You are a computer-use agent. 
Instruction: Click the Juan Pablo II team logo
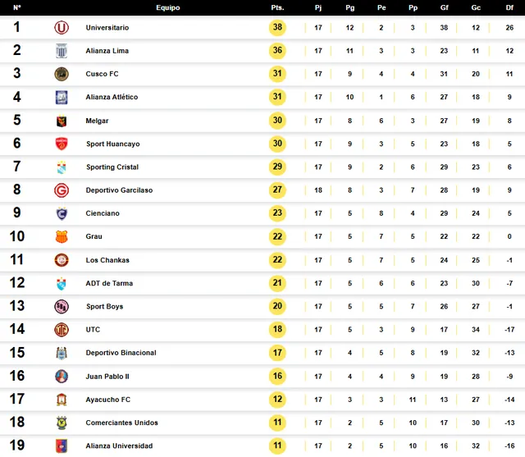pos(62,377)
